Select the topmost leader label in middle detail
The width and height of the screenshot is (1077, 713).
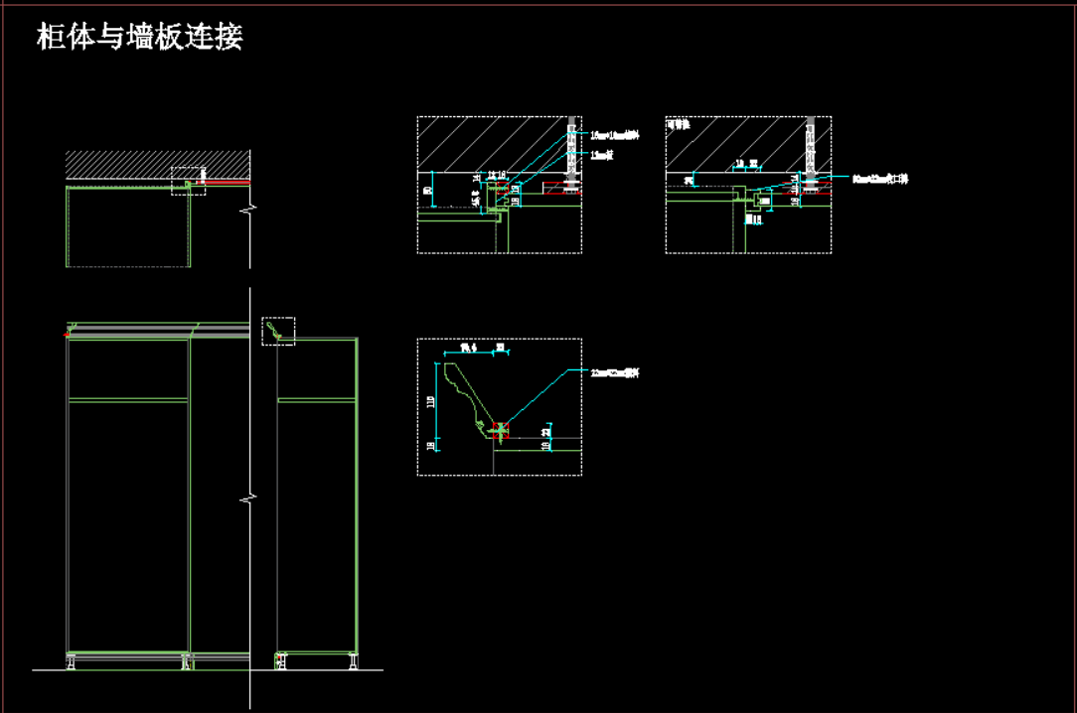(614, 134)
